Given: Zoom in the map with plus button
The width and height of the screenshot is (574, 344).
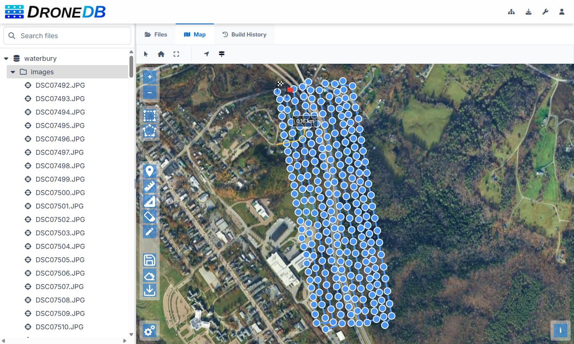Looking at the screenshot, I should pos(150,77).
